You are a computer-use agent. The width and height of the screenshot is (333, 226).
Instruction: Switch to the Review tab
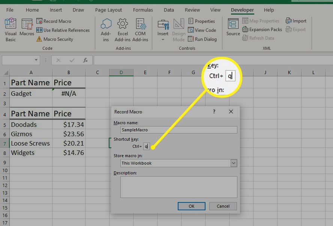click(x=192, y=10)
